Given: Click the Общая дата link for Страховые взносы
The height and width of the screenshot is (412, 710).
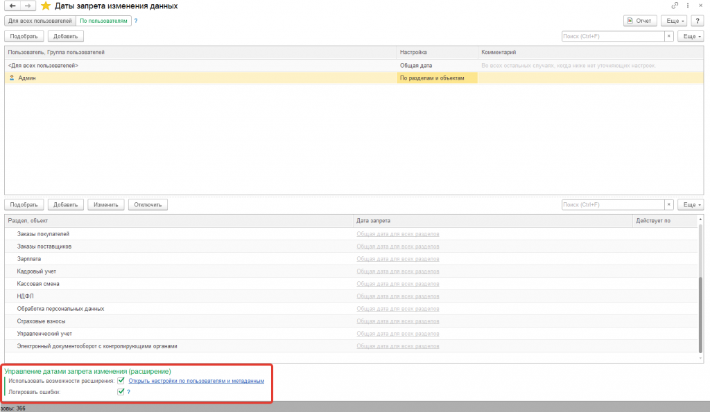Looking at the screenshot, I should [397, 321].
